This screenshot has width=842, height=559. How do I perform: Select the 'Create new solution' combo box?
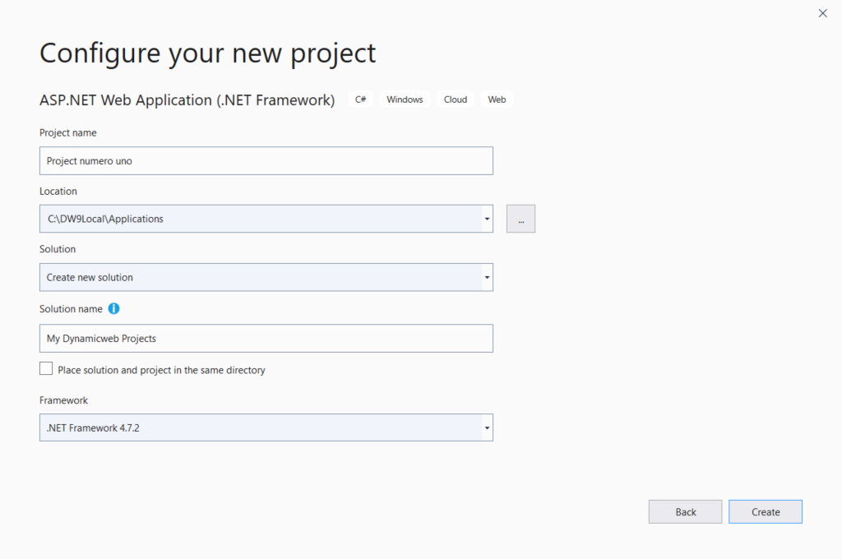pos(259,277)
